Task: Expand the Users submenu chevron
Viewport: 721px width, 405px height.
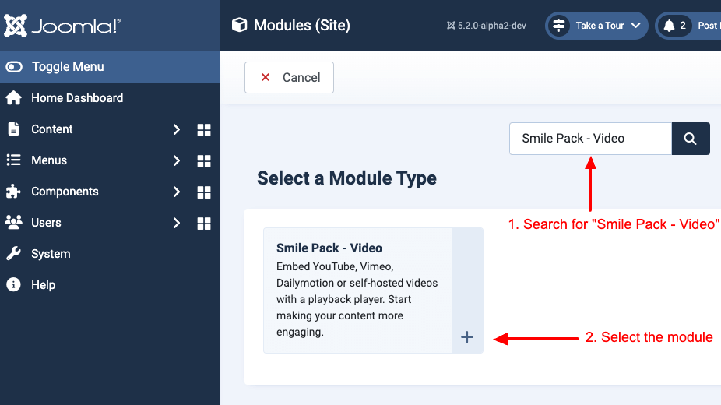Action: pos(176,224)
